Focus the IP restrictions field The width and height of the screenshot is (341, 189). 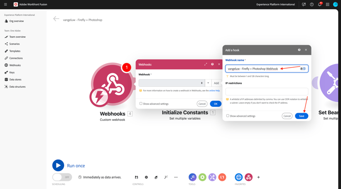click(x=267, y=91)
